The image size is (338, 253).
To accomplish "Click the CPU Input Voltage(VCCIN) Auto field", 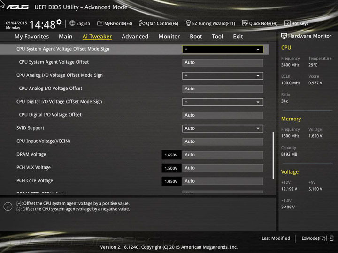I will [223, 141].
